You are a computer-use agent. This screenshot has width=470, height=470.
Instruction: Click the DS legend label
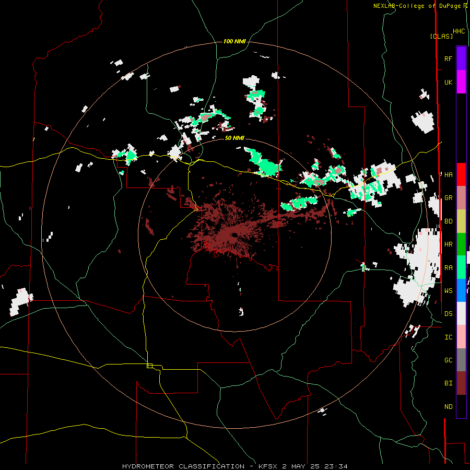pos(448,313)
